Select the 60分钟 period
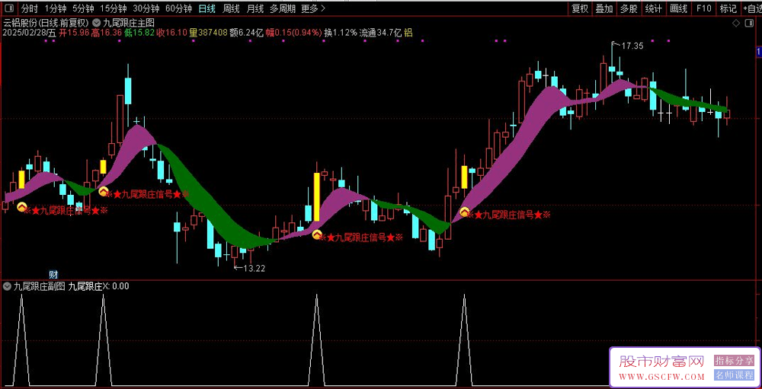This screenshot has height=389, width=762. [x=178, y=8]
